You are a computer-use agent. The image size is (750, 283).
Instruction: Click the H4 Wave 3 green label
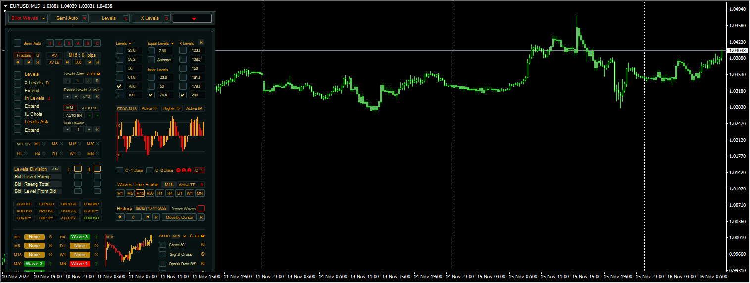click(x=80, y=237)
